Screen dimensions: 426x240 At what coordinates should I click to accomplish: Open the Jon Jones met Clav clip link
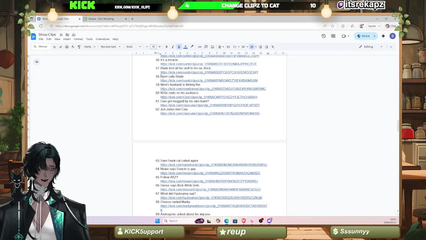tap(210, 114)
